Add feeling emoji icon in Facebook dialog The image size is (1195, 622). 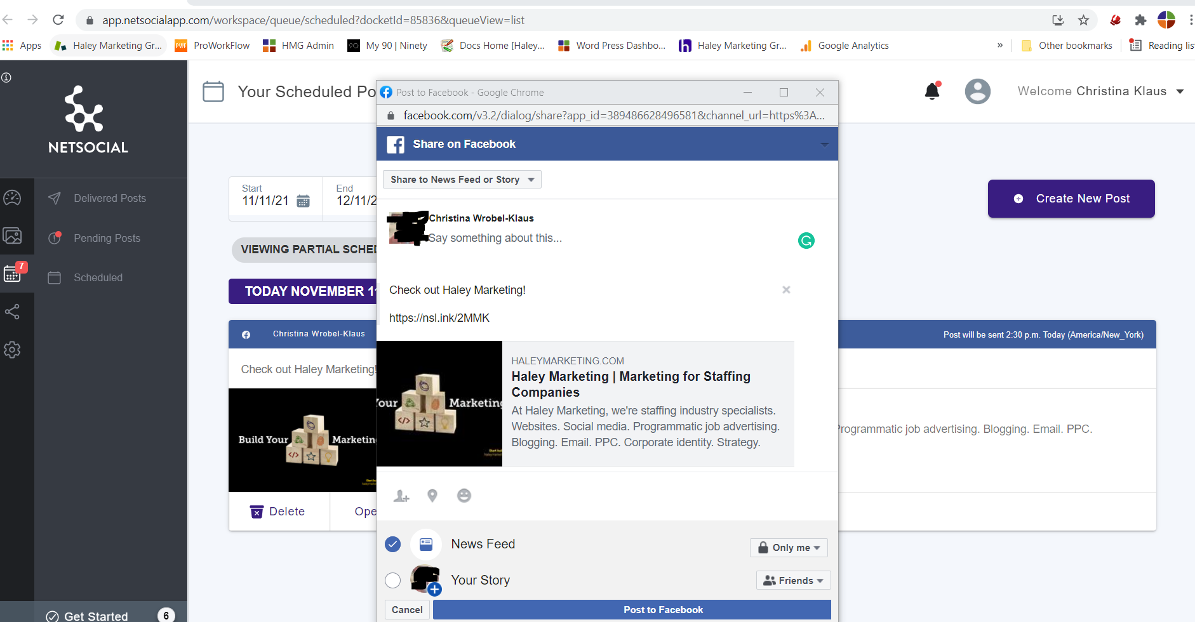(464, 496)
